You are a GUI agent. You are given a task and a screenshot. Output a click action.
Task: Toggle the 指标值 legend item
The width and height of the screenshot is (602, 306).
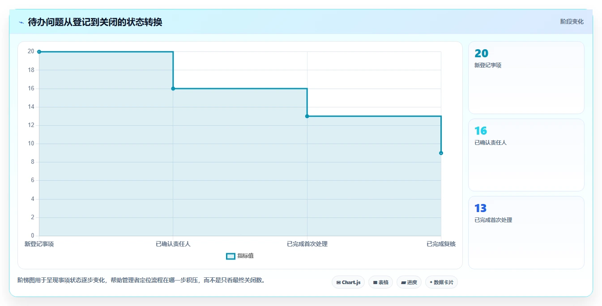click(240, 256)
